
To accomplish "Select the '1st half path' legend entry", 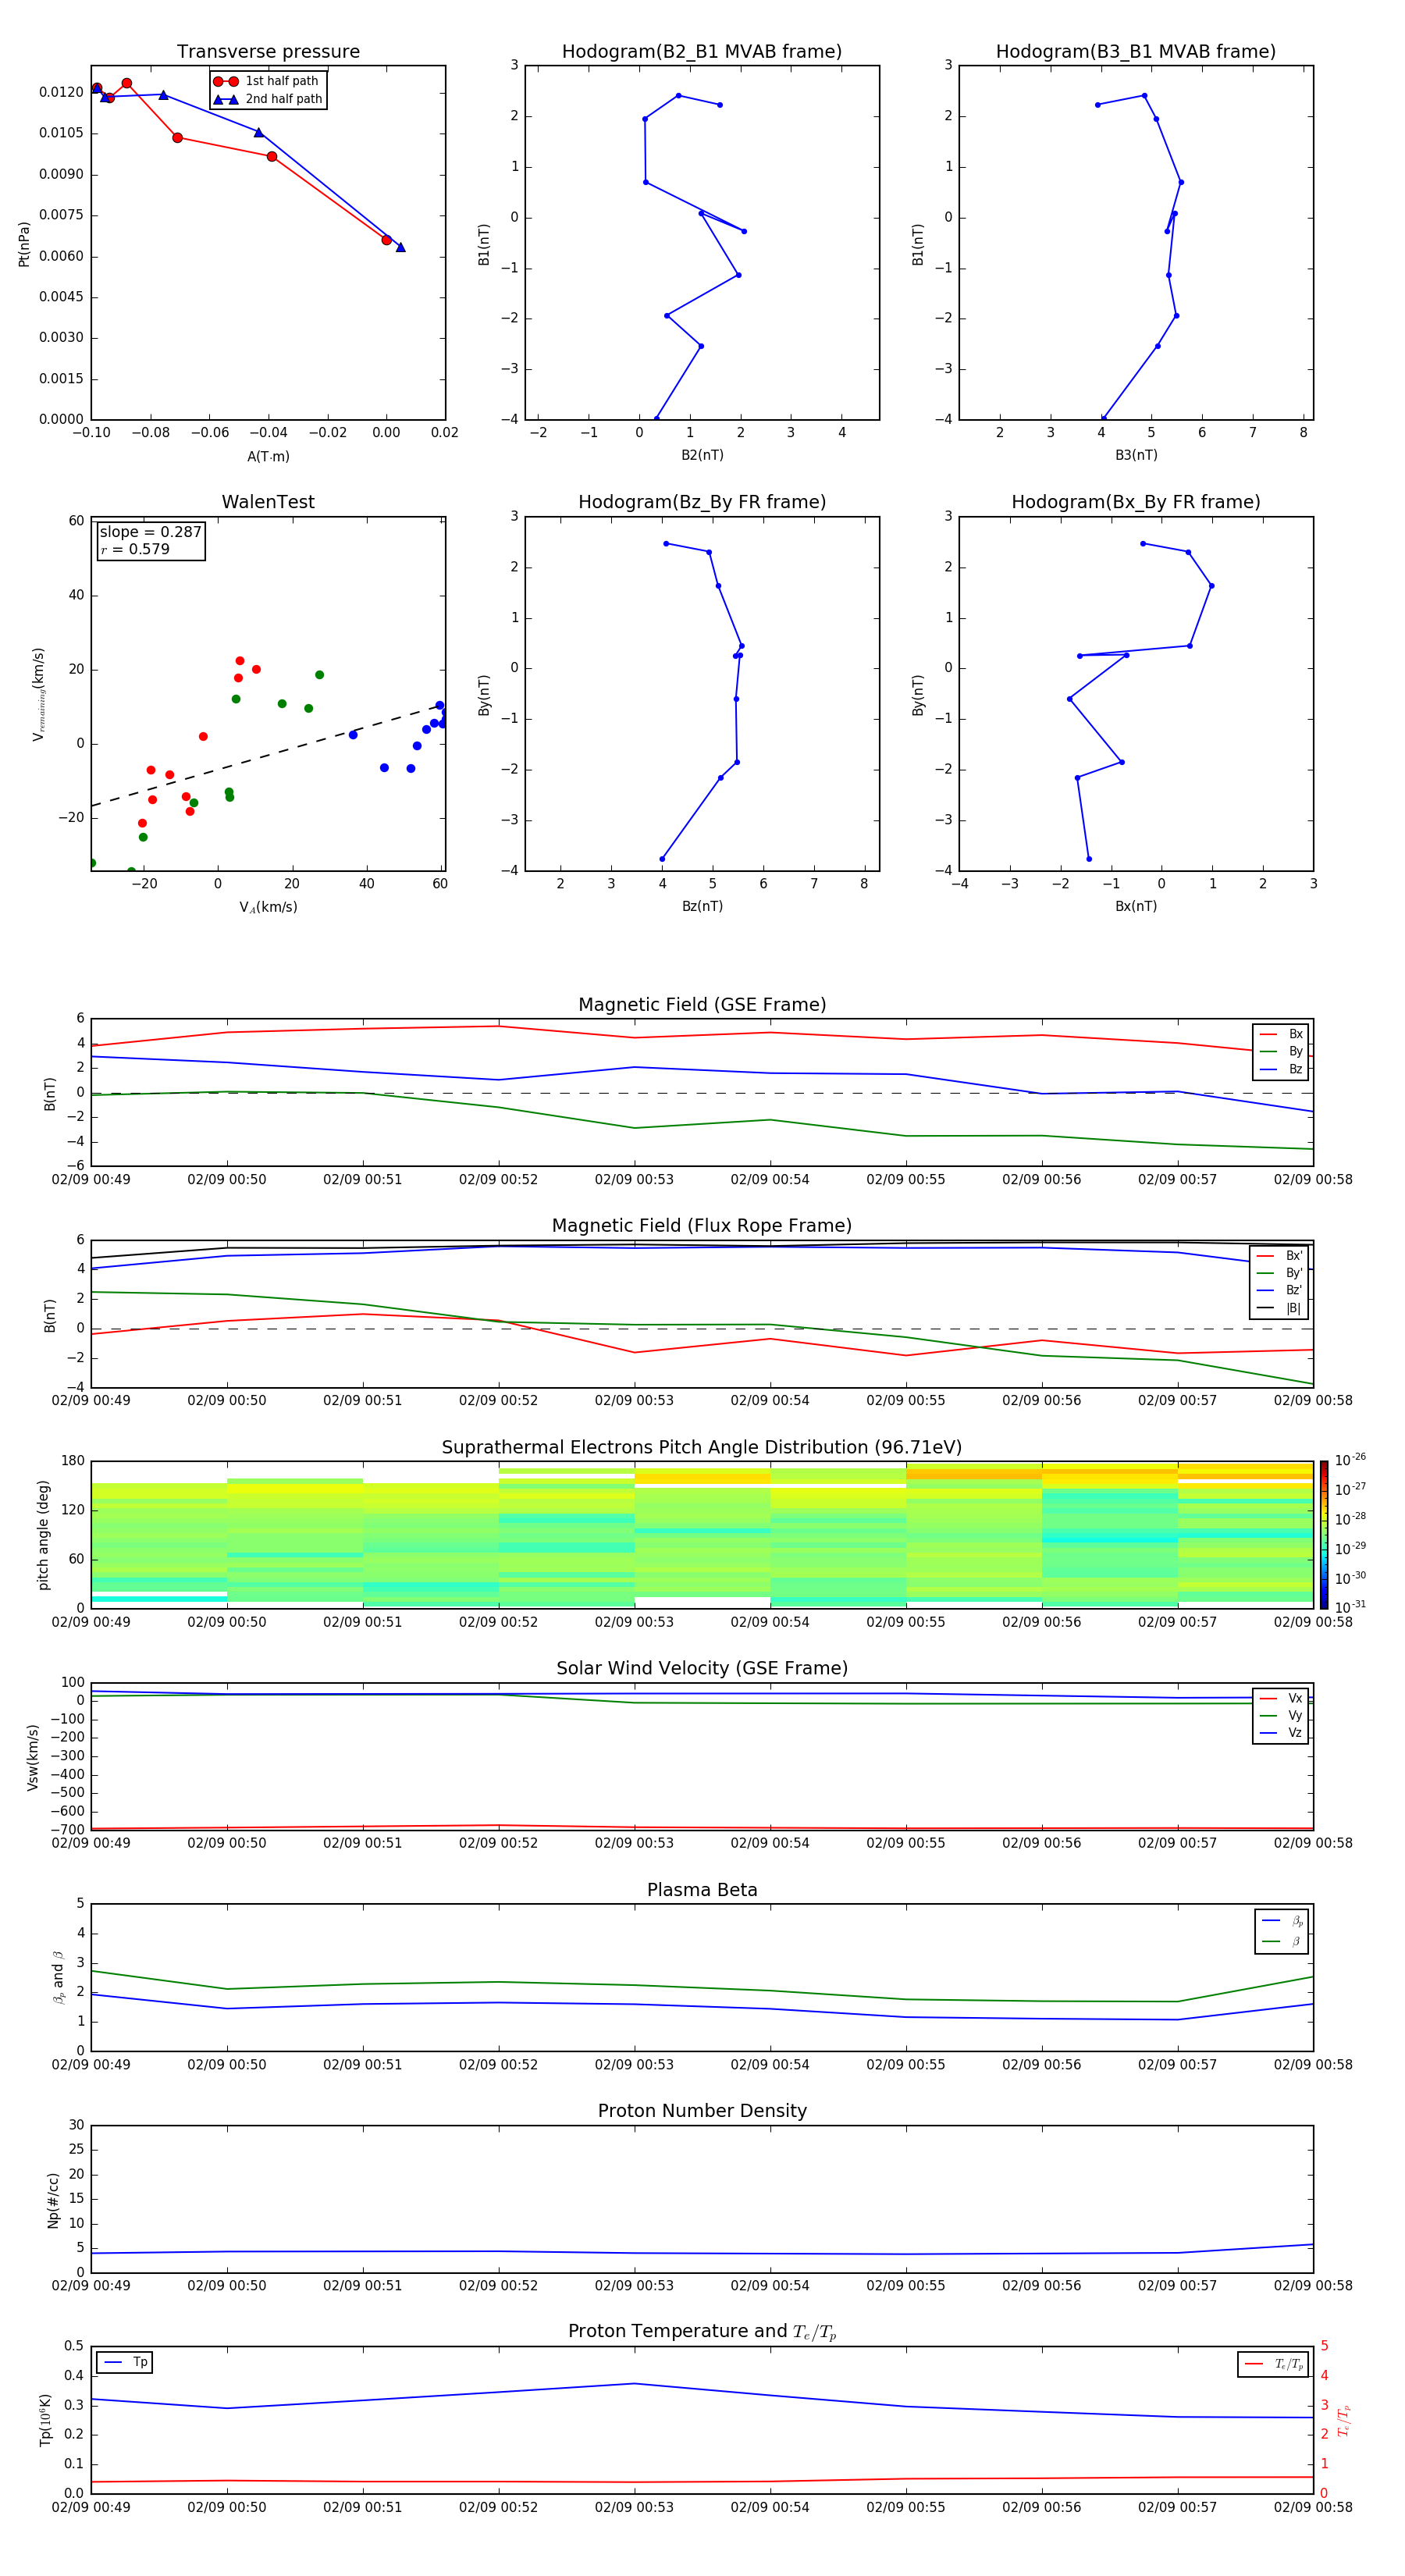I will [268, 81].
